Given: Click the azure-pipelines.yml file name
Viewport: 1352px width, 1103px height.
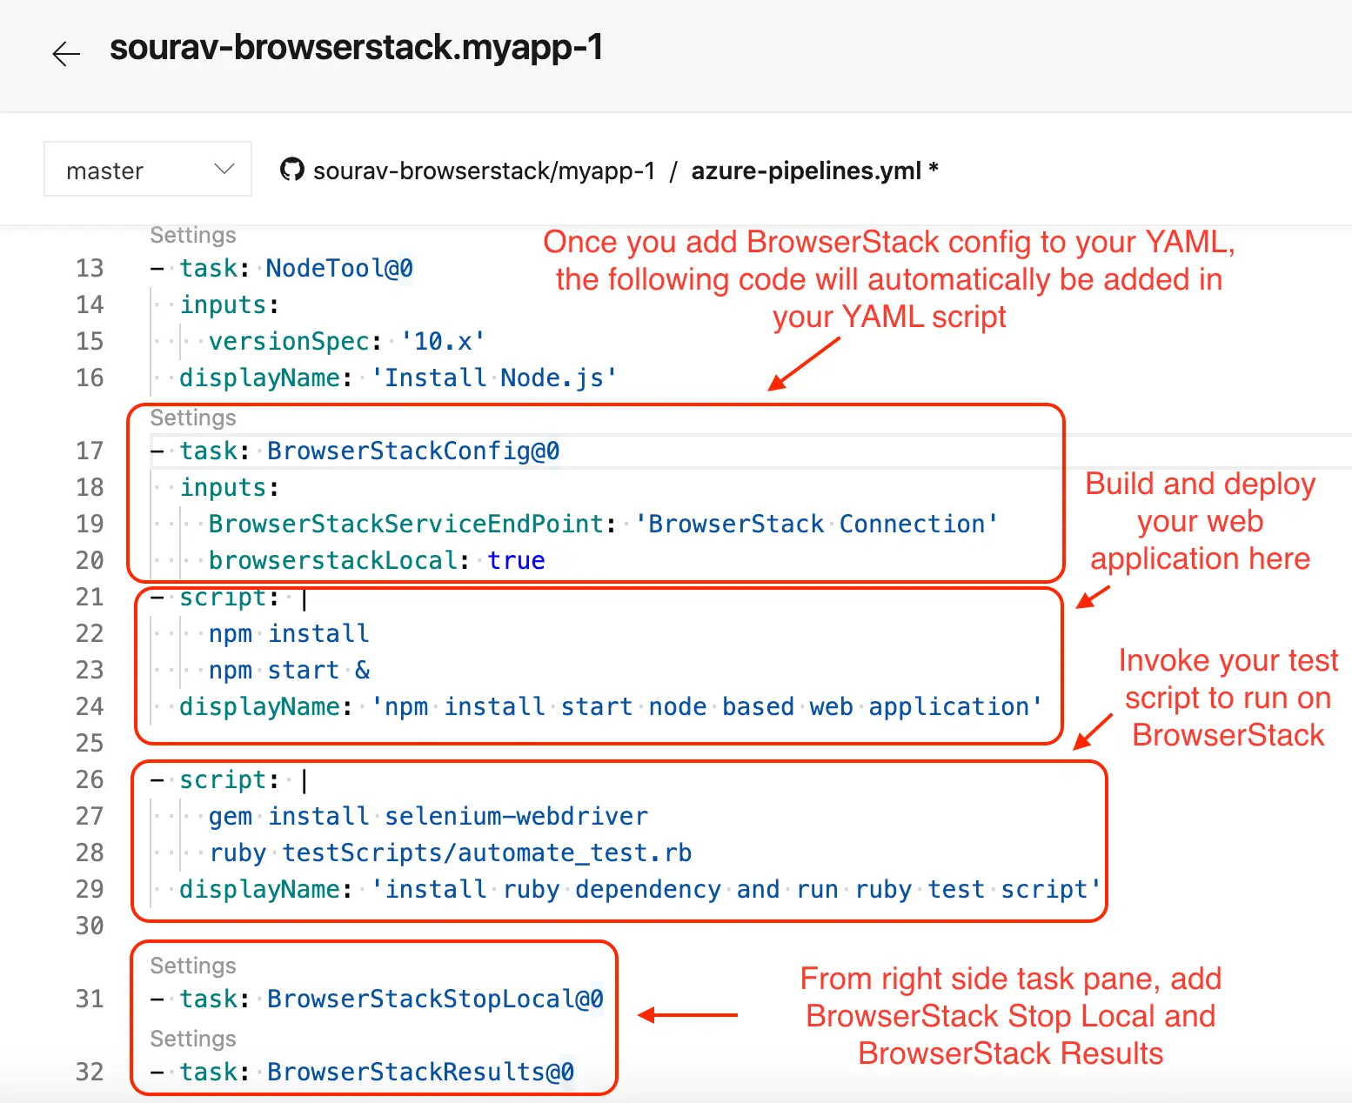Looking at the screenshot, I should (806, 170).
